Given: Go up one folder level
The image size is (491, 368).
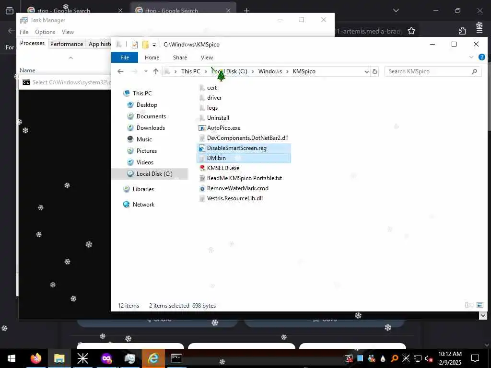Looking at the screenshot, I should 156,71.
